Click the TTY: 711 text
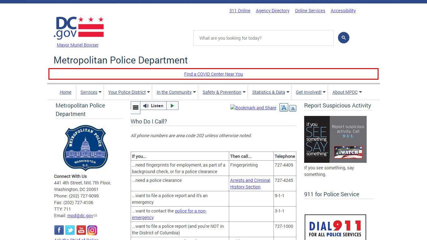The image size is (427, 240). pyautogui.click(x=63, y=209)
